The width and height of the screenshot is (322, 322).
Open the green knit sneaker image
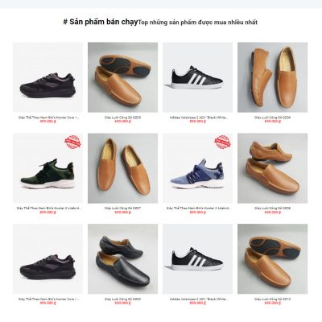tap(47, 168)
